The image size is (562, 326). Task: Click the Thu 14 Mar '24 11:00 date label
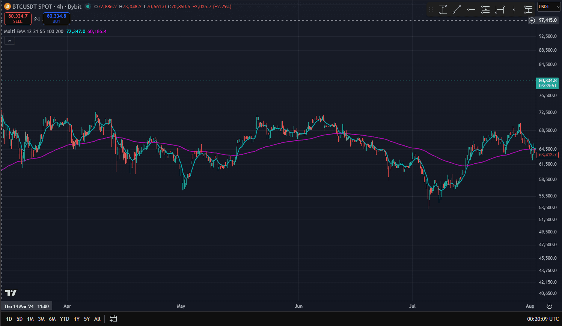point(26,307)
